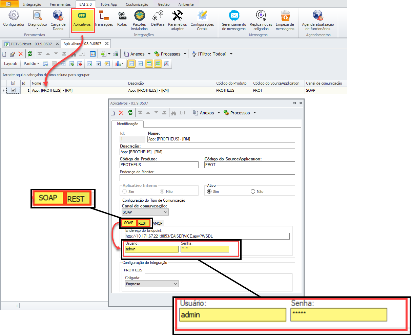Open the Diagnóstico ribbon tool
The width and height of the screenshot is (411, 335).
point(37,20)
